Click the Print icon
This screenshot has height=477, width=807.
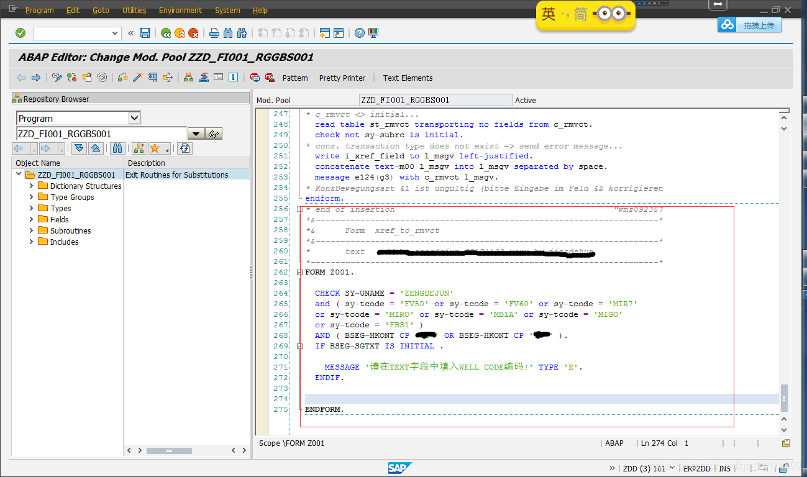[213, 32]
